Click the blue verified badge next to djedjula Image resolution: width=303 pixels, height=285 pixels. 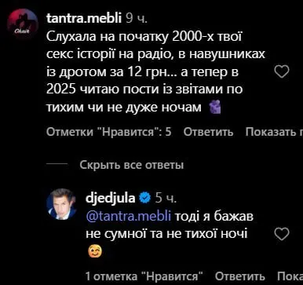tap(145, 198)
